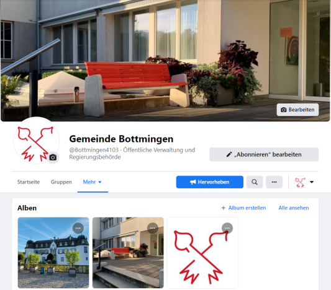The image size is (331, 290).
Task: Expand the Mehr dropdown tab
Action: point(93,182)
